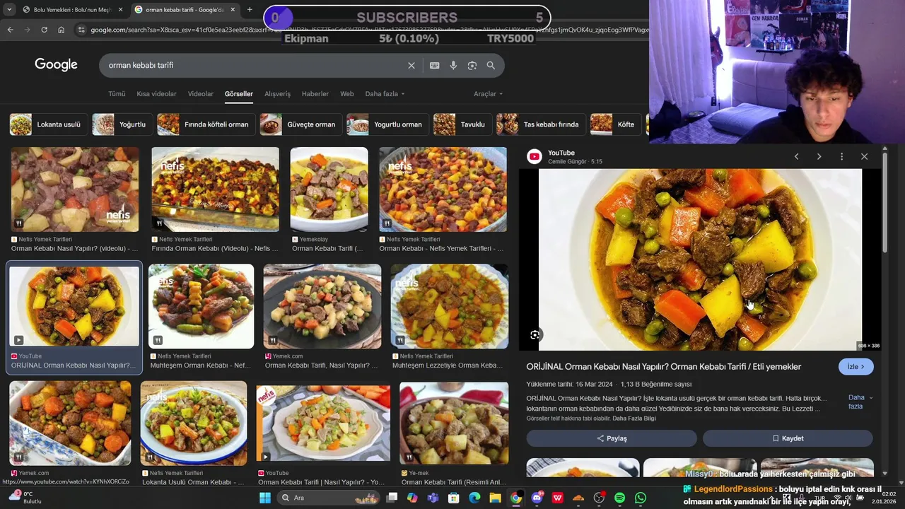Select the Görseller tab
Screen dimensions: 905x509
coord(239,94)
